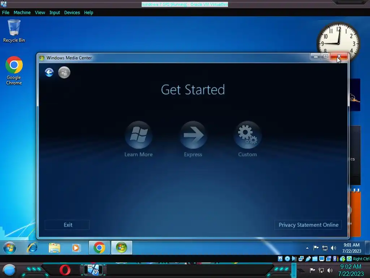The image size is (370, 278).
Task: Show hidden icons in the guest system tray
Action: coord(307,248)
